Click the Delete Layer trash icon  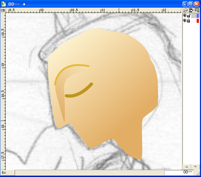pyautogui.click(x=191, y=10)
